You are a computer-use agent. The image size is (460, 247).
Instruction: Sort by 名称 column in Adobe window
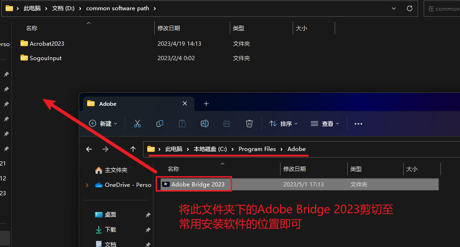click(x=173, y=169)
